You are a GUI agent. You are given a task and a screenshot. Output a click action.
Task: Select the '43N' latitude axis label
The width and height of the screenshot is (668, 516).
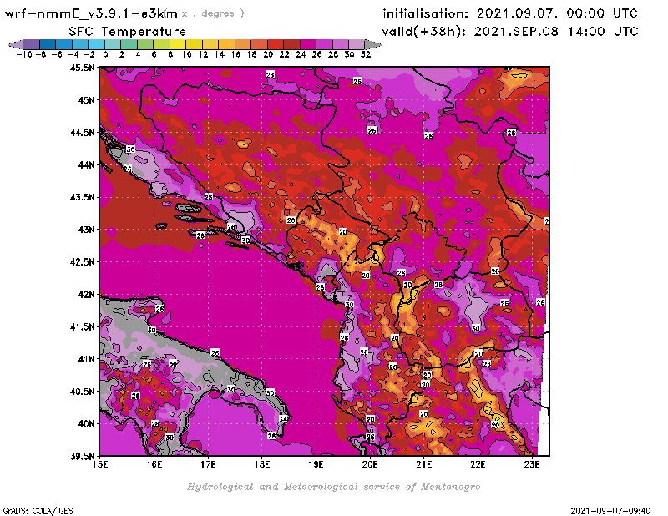87,230
